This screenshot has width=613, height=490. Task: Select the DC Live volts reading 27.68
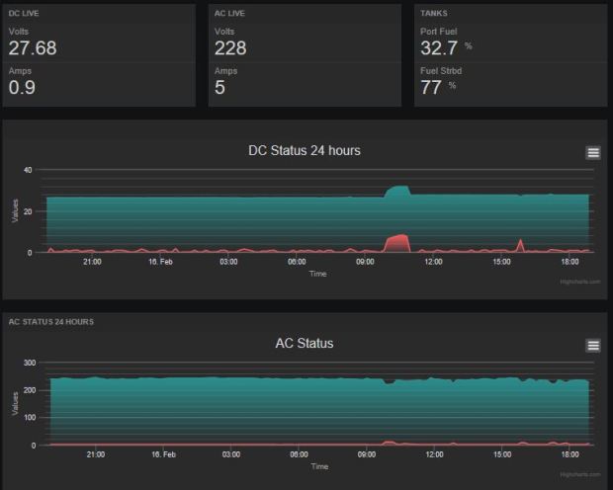coord(33,48)
